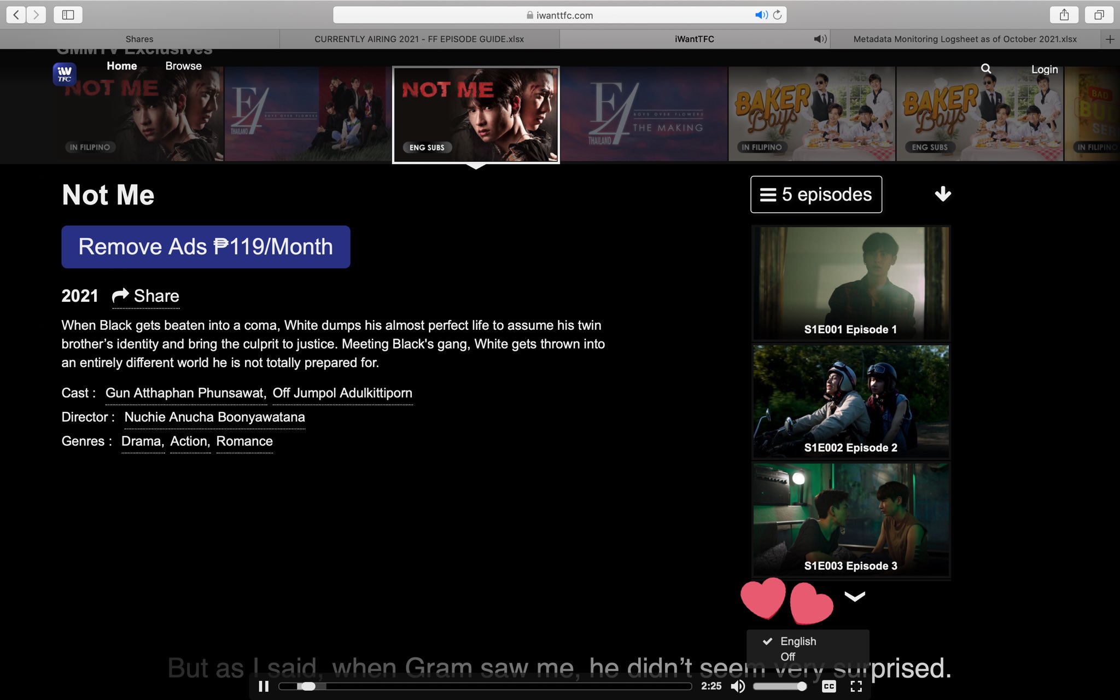Open the site search magnifier
Image resolution: width=1120 pixels, height=700 pixels.
point(986,68)
